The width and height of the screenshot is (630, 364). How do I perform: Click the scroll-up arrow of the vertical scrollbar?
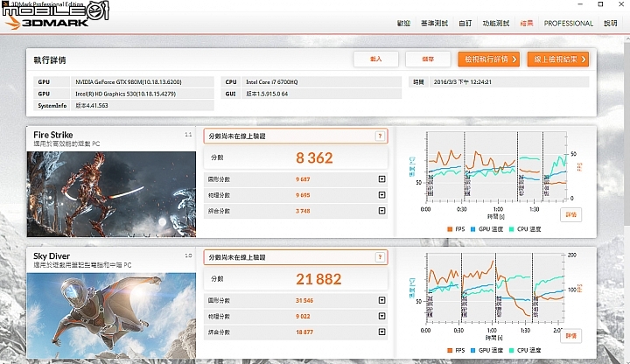pos(627,39)
